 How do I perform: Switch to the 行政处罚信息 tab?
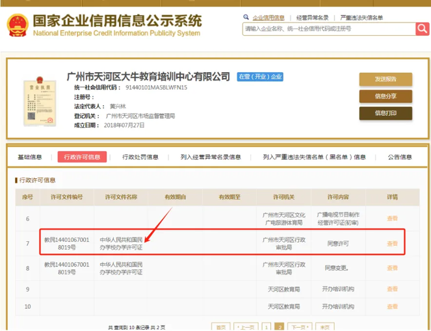click(x=140, y=157)
